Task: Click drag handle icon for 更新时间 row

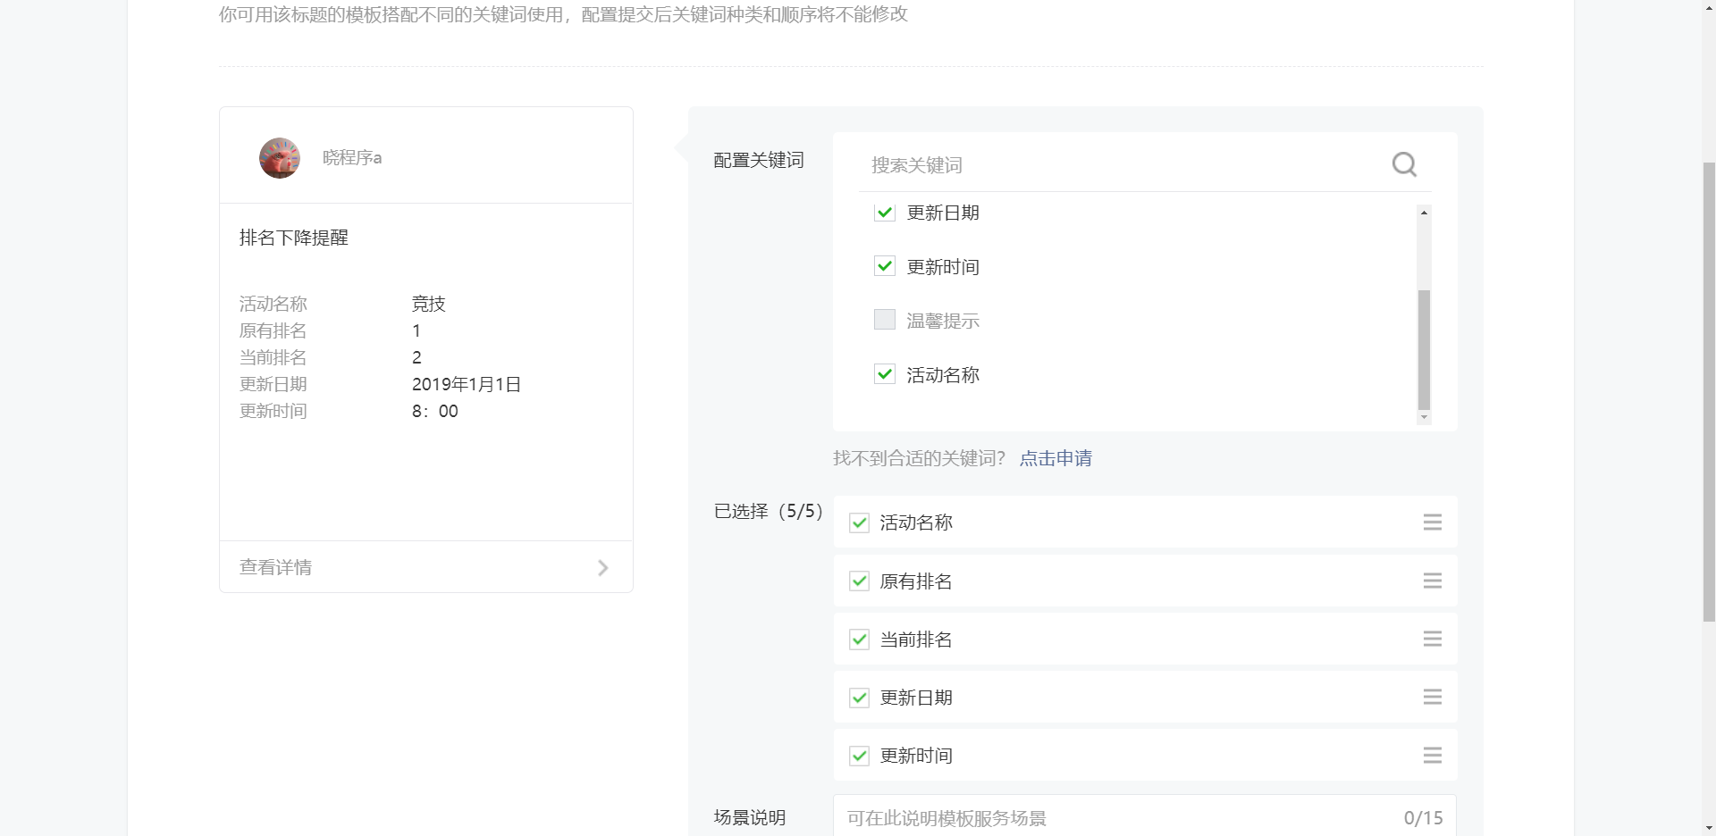Action: 1432,756
